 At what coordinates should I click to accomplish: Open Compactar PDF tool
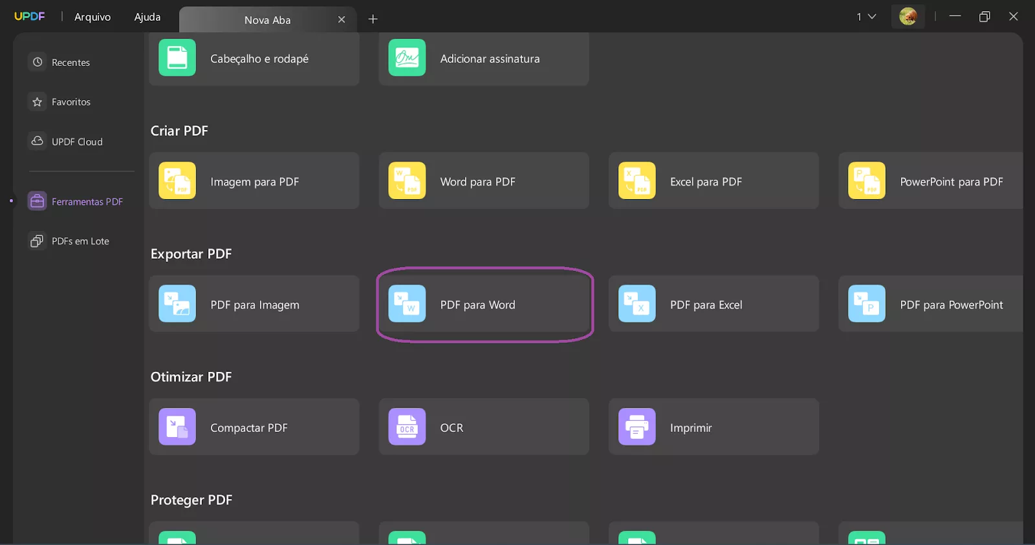point(254,427)
